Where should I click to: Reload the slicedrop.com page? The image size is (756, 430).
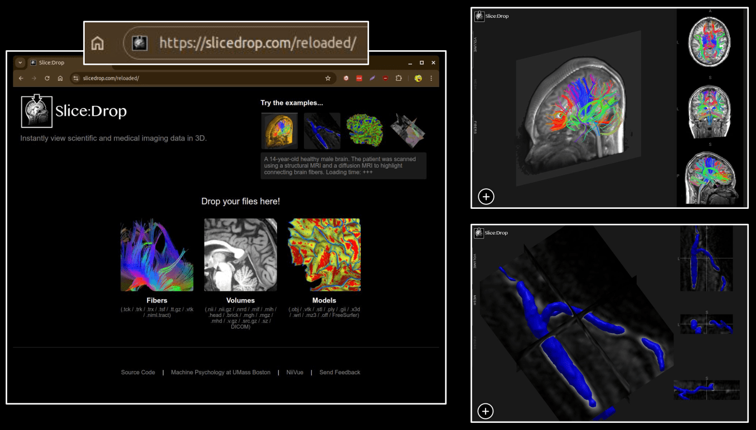pos(47,79)
